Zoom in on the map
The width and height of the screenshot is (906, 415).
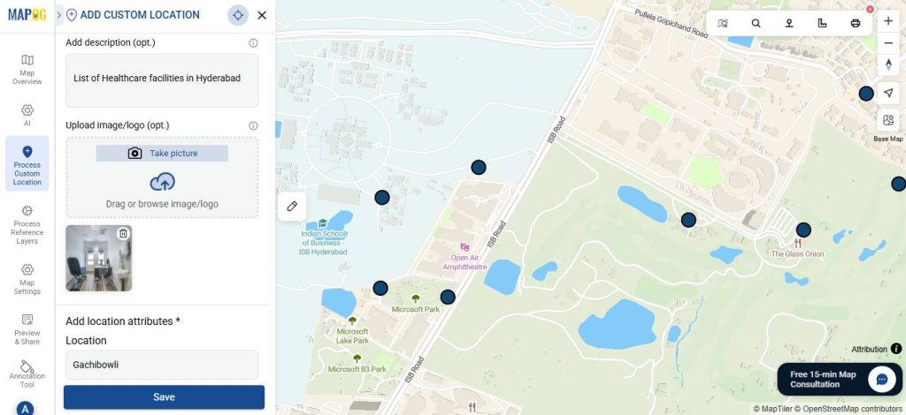888,21
